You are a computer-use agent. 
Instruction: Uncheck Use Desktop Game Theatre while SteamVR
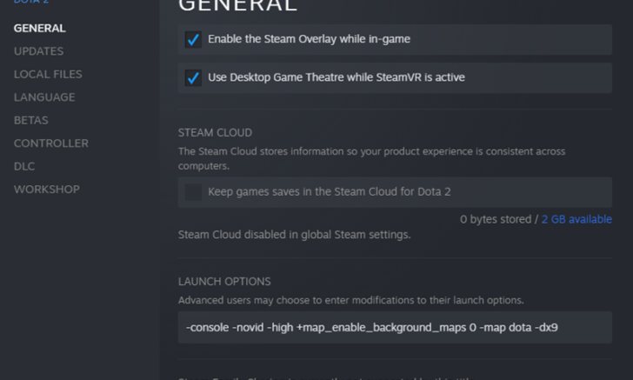193,77
